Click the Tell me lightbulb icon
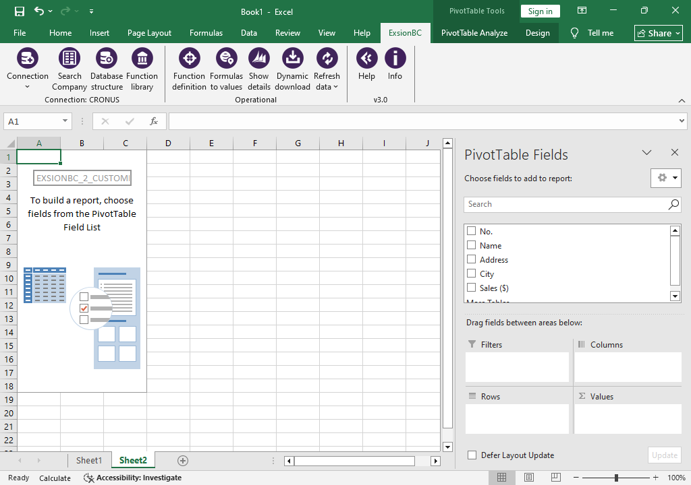This screenshot has height=485, width=691. tap(574, 33)
